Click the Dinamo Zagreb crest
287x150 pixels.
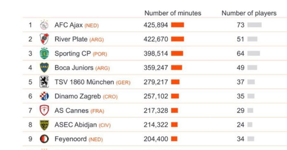pyautogui.click(x=44, y=96)
